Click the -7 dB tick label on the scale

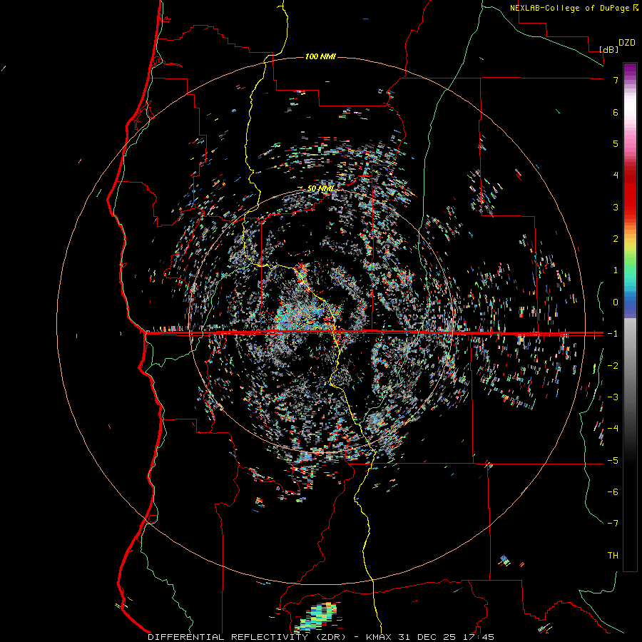point(613,524)
